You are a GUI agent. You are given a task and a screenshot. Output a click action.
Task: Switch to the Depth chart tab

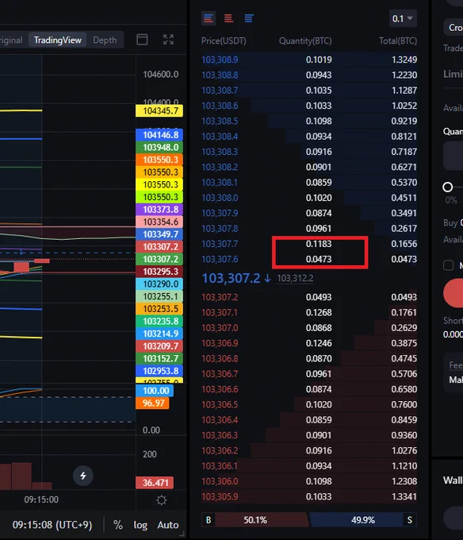click(x=105, y=40)
